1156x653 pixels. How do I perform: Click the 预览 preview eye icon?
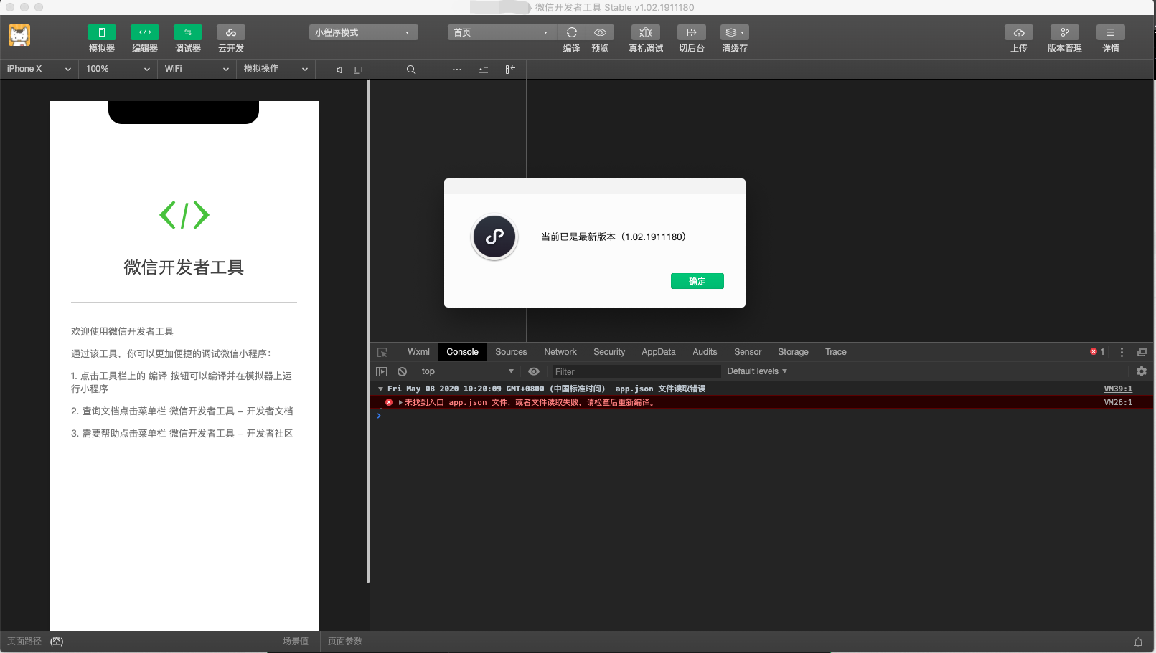point(601,32)
